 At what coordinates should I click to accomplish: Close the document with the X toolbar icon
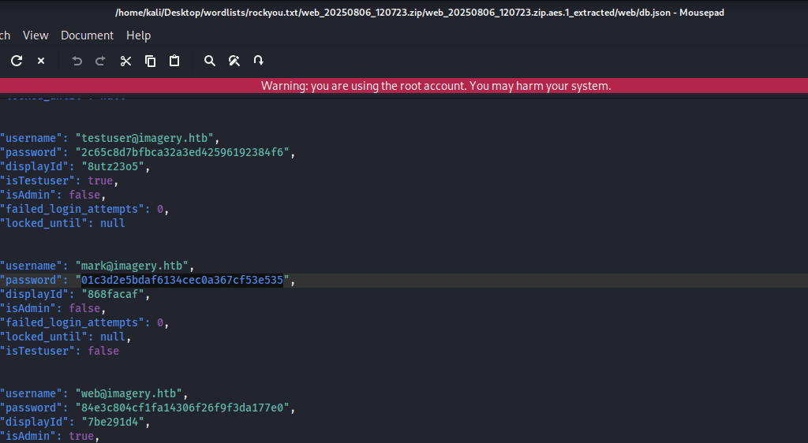pos(41,61)
